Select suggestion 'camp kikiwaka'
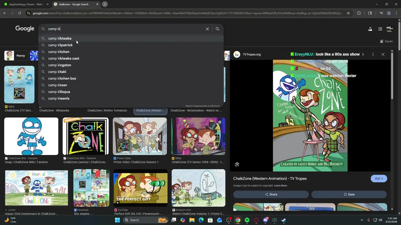This screenshot has height=225, width=401. pyautogui.click(x=131, y=38)
